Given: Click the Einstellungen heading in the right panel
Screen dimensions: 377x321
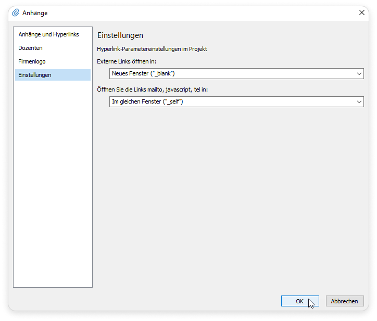Looking at the screenshot, I should point(120,35).
